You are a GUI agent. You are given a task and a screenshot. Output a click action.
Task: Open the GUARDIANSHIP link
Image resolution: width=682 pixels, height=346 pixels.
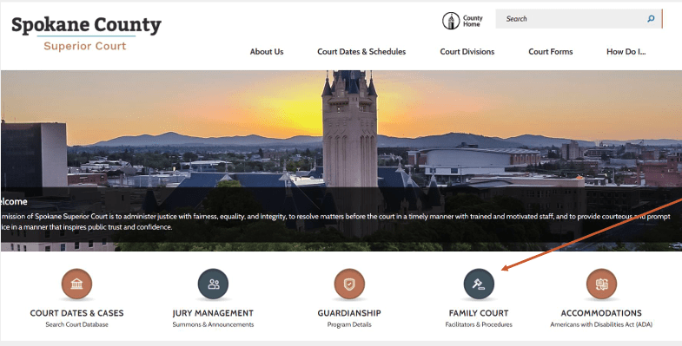pos(349,313)
